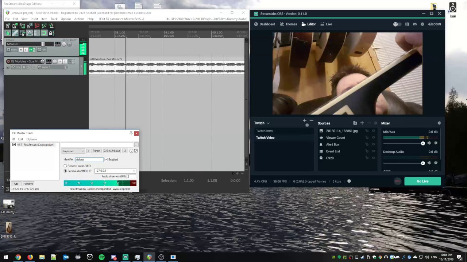
Task: Click the Audio channels value field
Action: click(131, 176)
